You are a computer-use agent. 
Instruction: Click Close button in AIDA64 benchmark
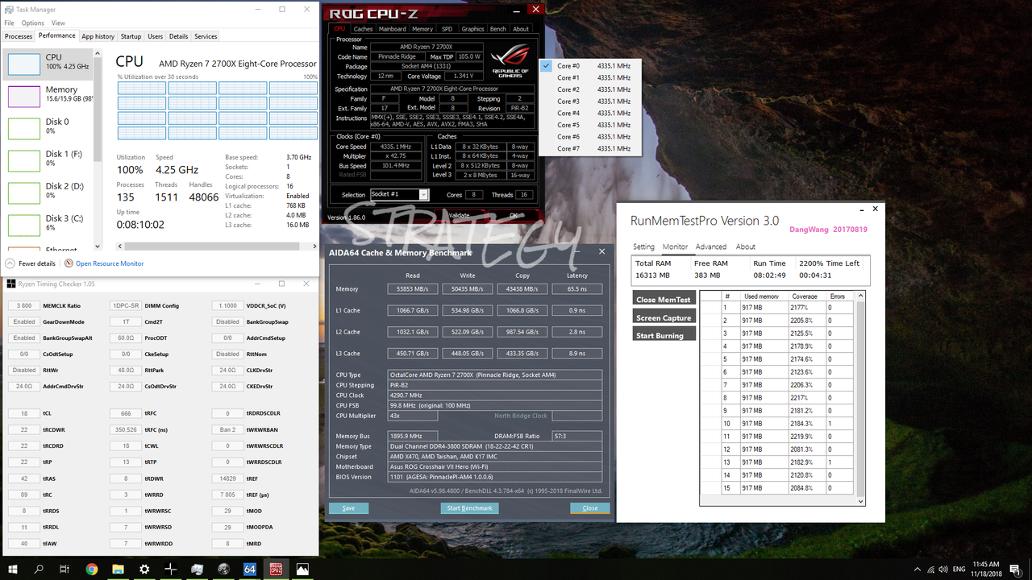(590, 508)
